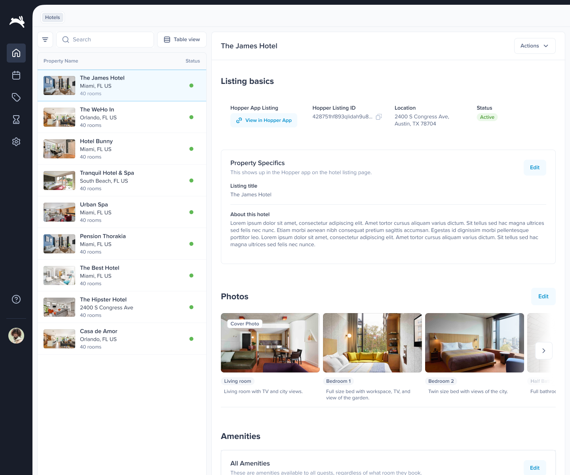Expand the Actions dropdown

(535, 46)
